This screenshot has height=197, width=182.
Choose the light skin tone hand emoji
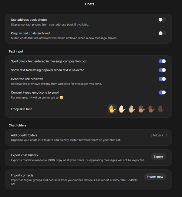point(122,109)
